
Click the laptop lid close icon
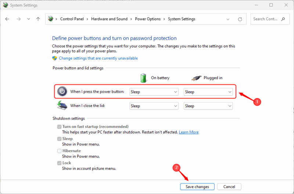[x=62, y=106]
